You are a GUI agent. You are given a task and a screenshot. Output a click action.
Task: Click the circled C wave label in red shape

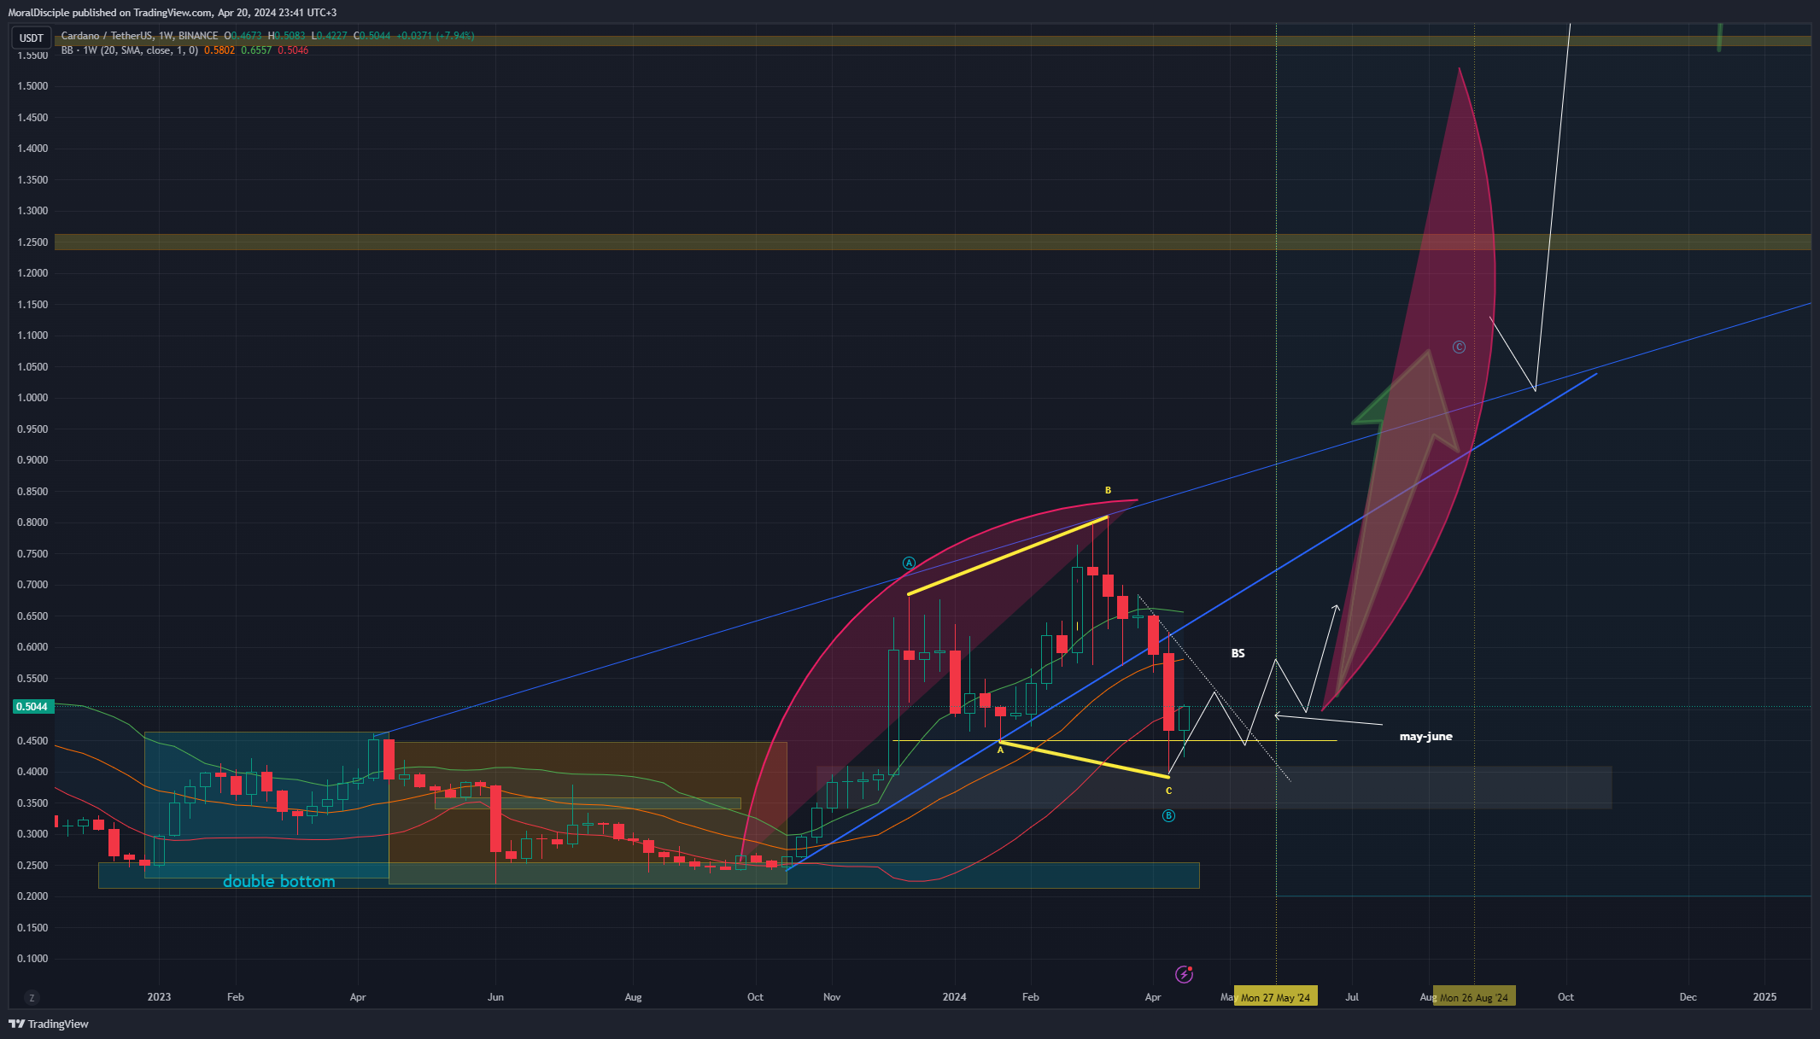[x=1459, y=347]
